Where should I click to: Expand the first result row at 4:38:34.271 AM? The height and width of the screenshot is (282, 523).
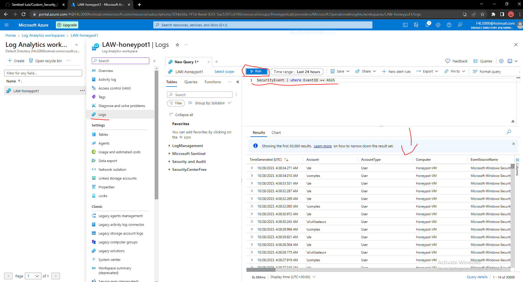coord(252,168)
